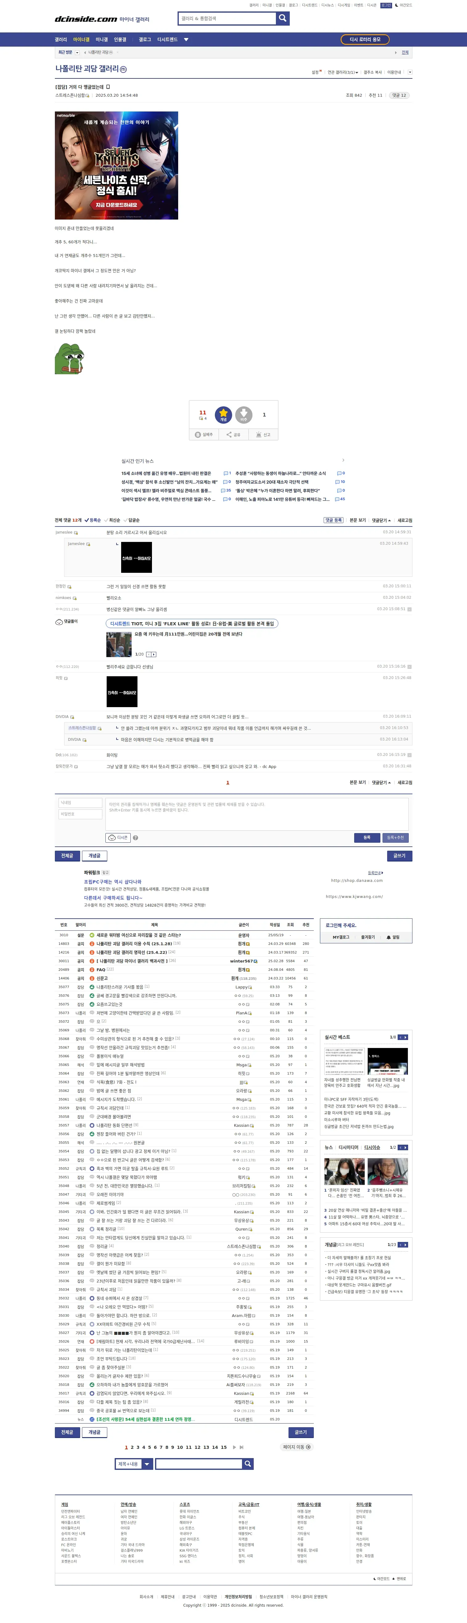Select 등록순 comment sort option
This screenshot has height=1623, width=467.
click(x=93, y=520)
